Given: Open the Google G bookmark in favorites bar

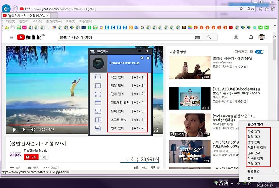Looking at the screenshot, I should tap(142, 27).
